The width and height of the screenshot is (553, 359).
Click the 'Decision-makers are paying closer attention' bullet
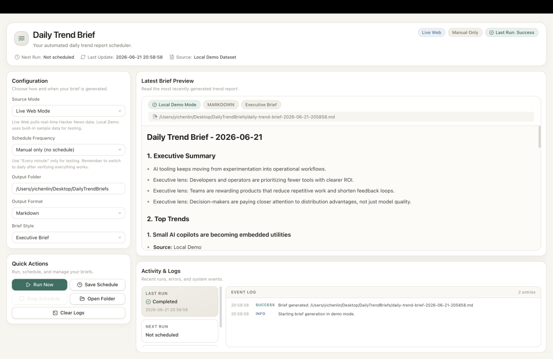[282, 202]
